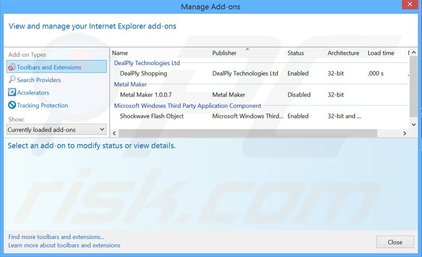Close the Manage Add-ons window with X
Viewport: 422px width, 257px height.
pyautogui.click(x=410, y=5)
